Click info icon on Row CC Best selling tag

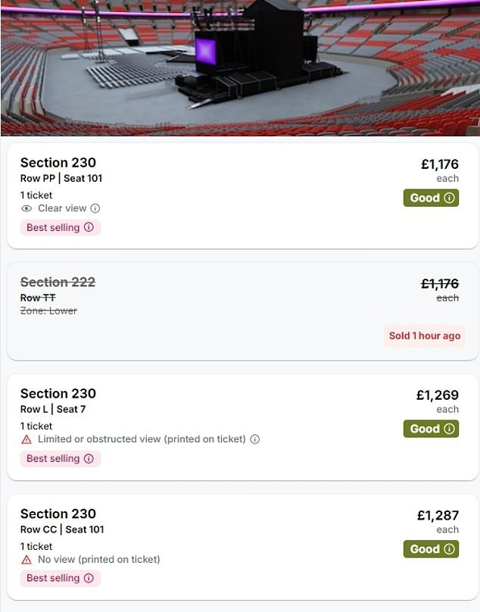89,578
